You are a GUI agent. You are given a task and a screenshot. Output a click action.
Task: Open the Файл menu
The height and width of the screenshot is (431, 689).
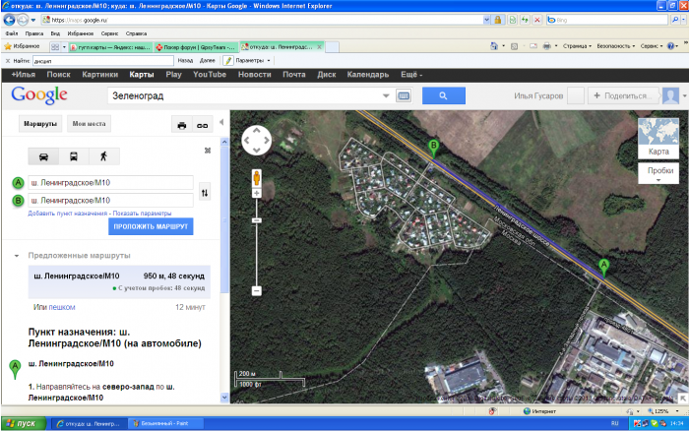[x=12, y=33]
